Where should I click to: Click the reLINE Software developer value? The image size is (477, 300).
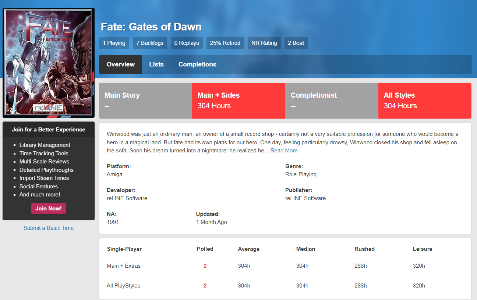point(127,198)
